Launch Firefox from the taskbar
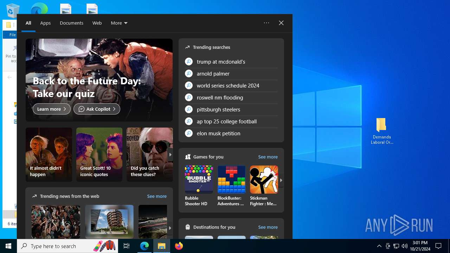The width and height of the screenshot is (450, 253). click(179, 246)
